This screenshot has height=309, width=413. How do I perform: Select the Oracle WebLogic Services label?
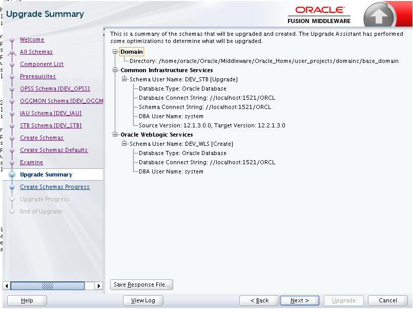pos(157,135)
